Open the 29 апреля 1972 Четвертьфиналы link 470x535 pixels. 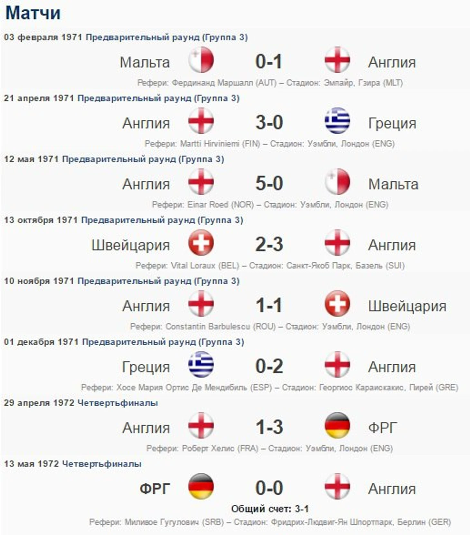pos(118,403)
